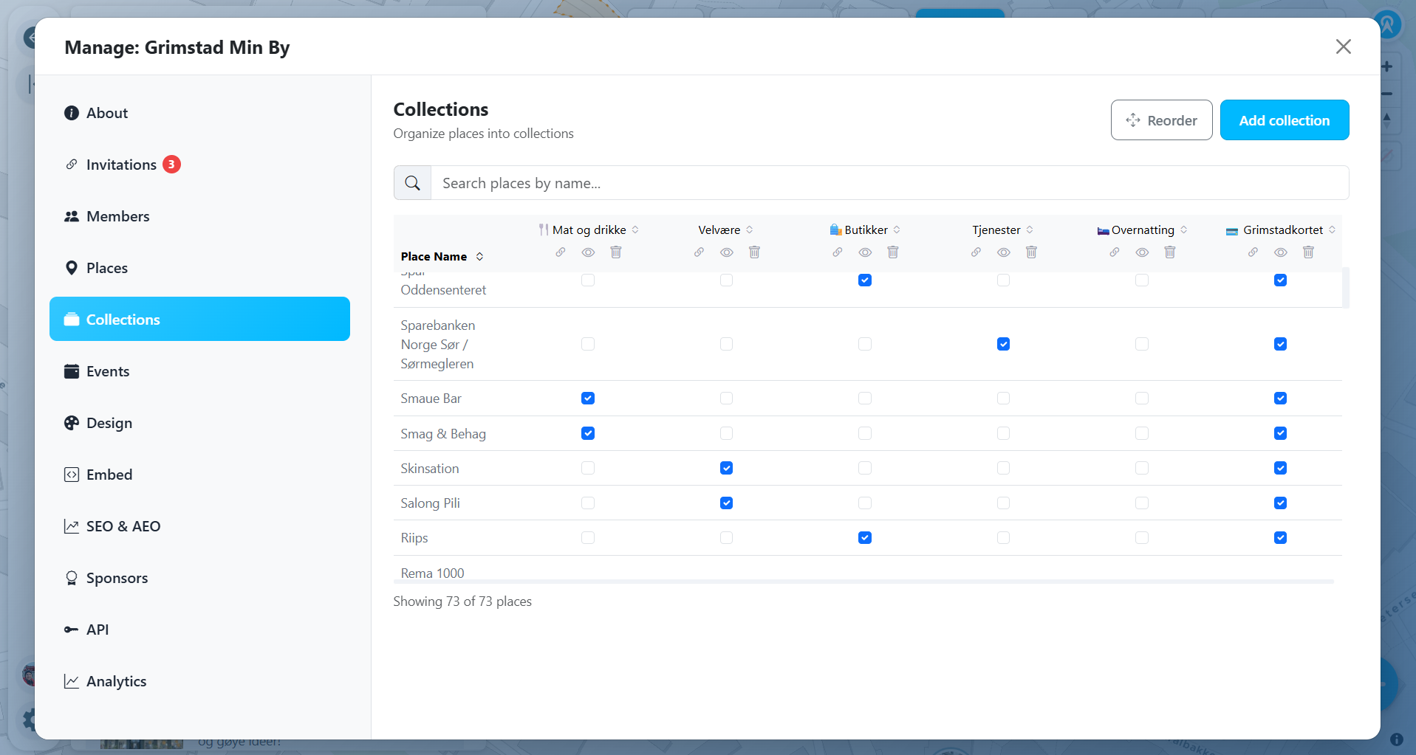Delete the Butikker collection
This screenshot has width=1416, height=755.
click(x=893, y=252)
